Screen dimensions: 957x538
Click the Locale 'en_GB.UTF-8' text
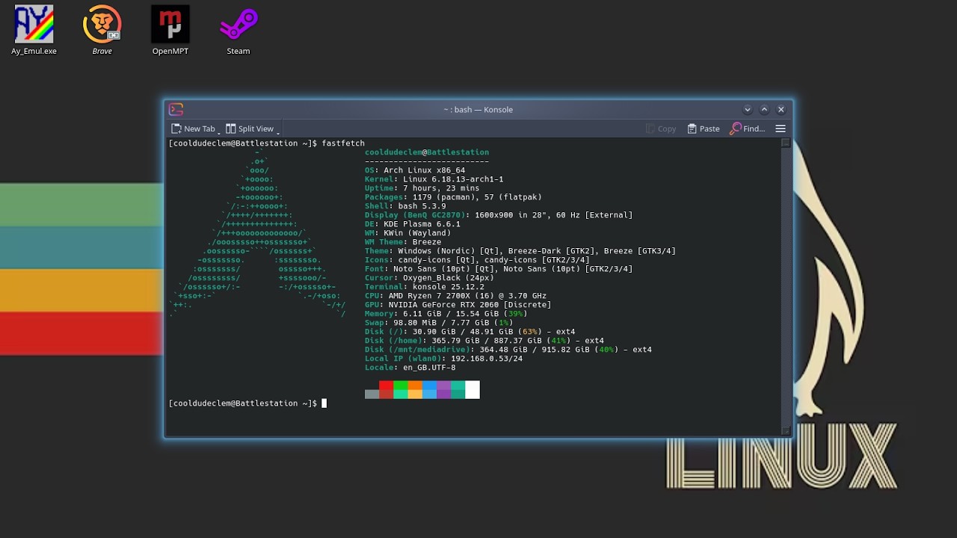click(x=429, y=368)
